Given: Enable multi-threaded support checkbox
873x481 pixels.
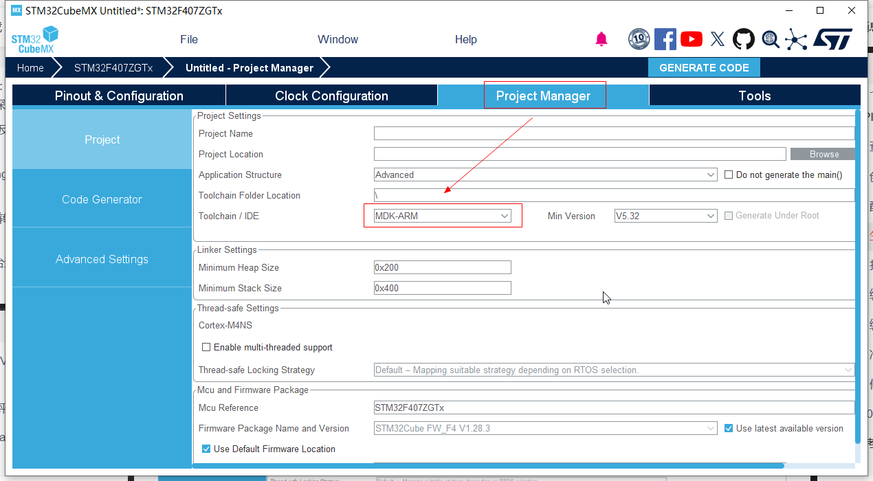Looking at the screenshot, I should (x=206, y=347).
